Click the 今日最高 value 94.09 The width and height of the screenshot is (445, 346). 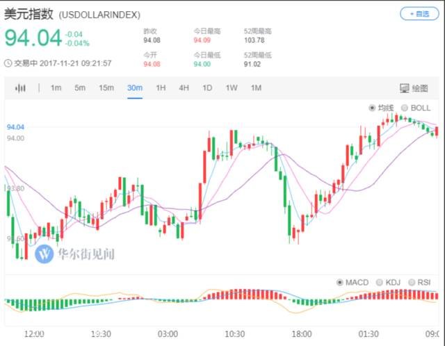click(x=202, y=40)
